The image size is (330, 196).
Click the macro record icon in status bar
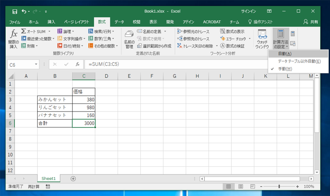click(48, 187)
